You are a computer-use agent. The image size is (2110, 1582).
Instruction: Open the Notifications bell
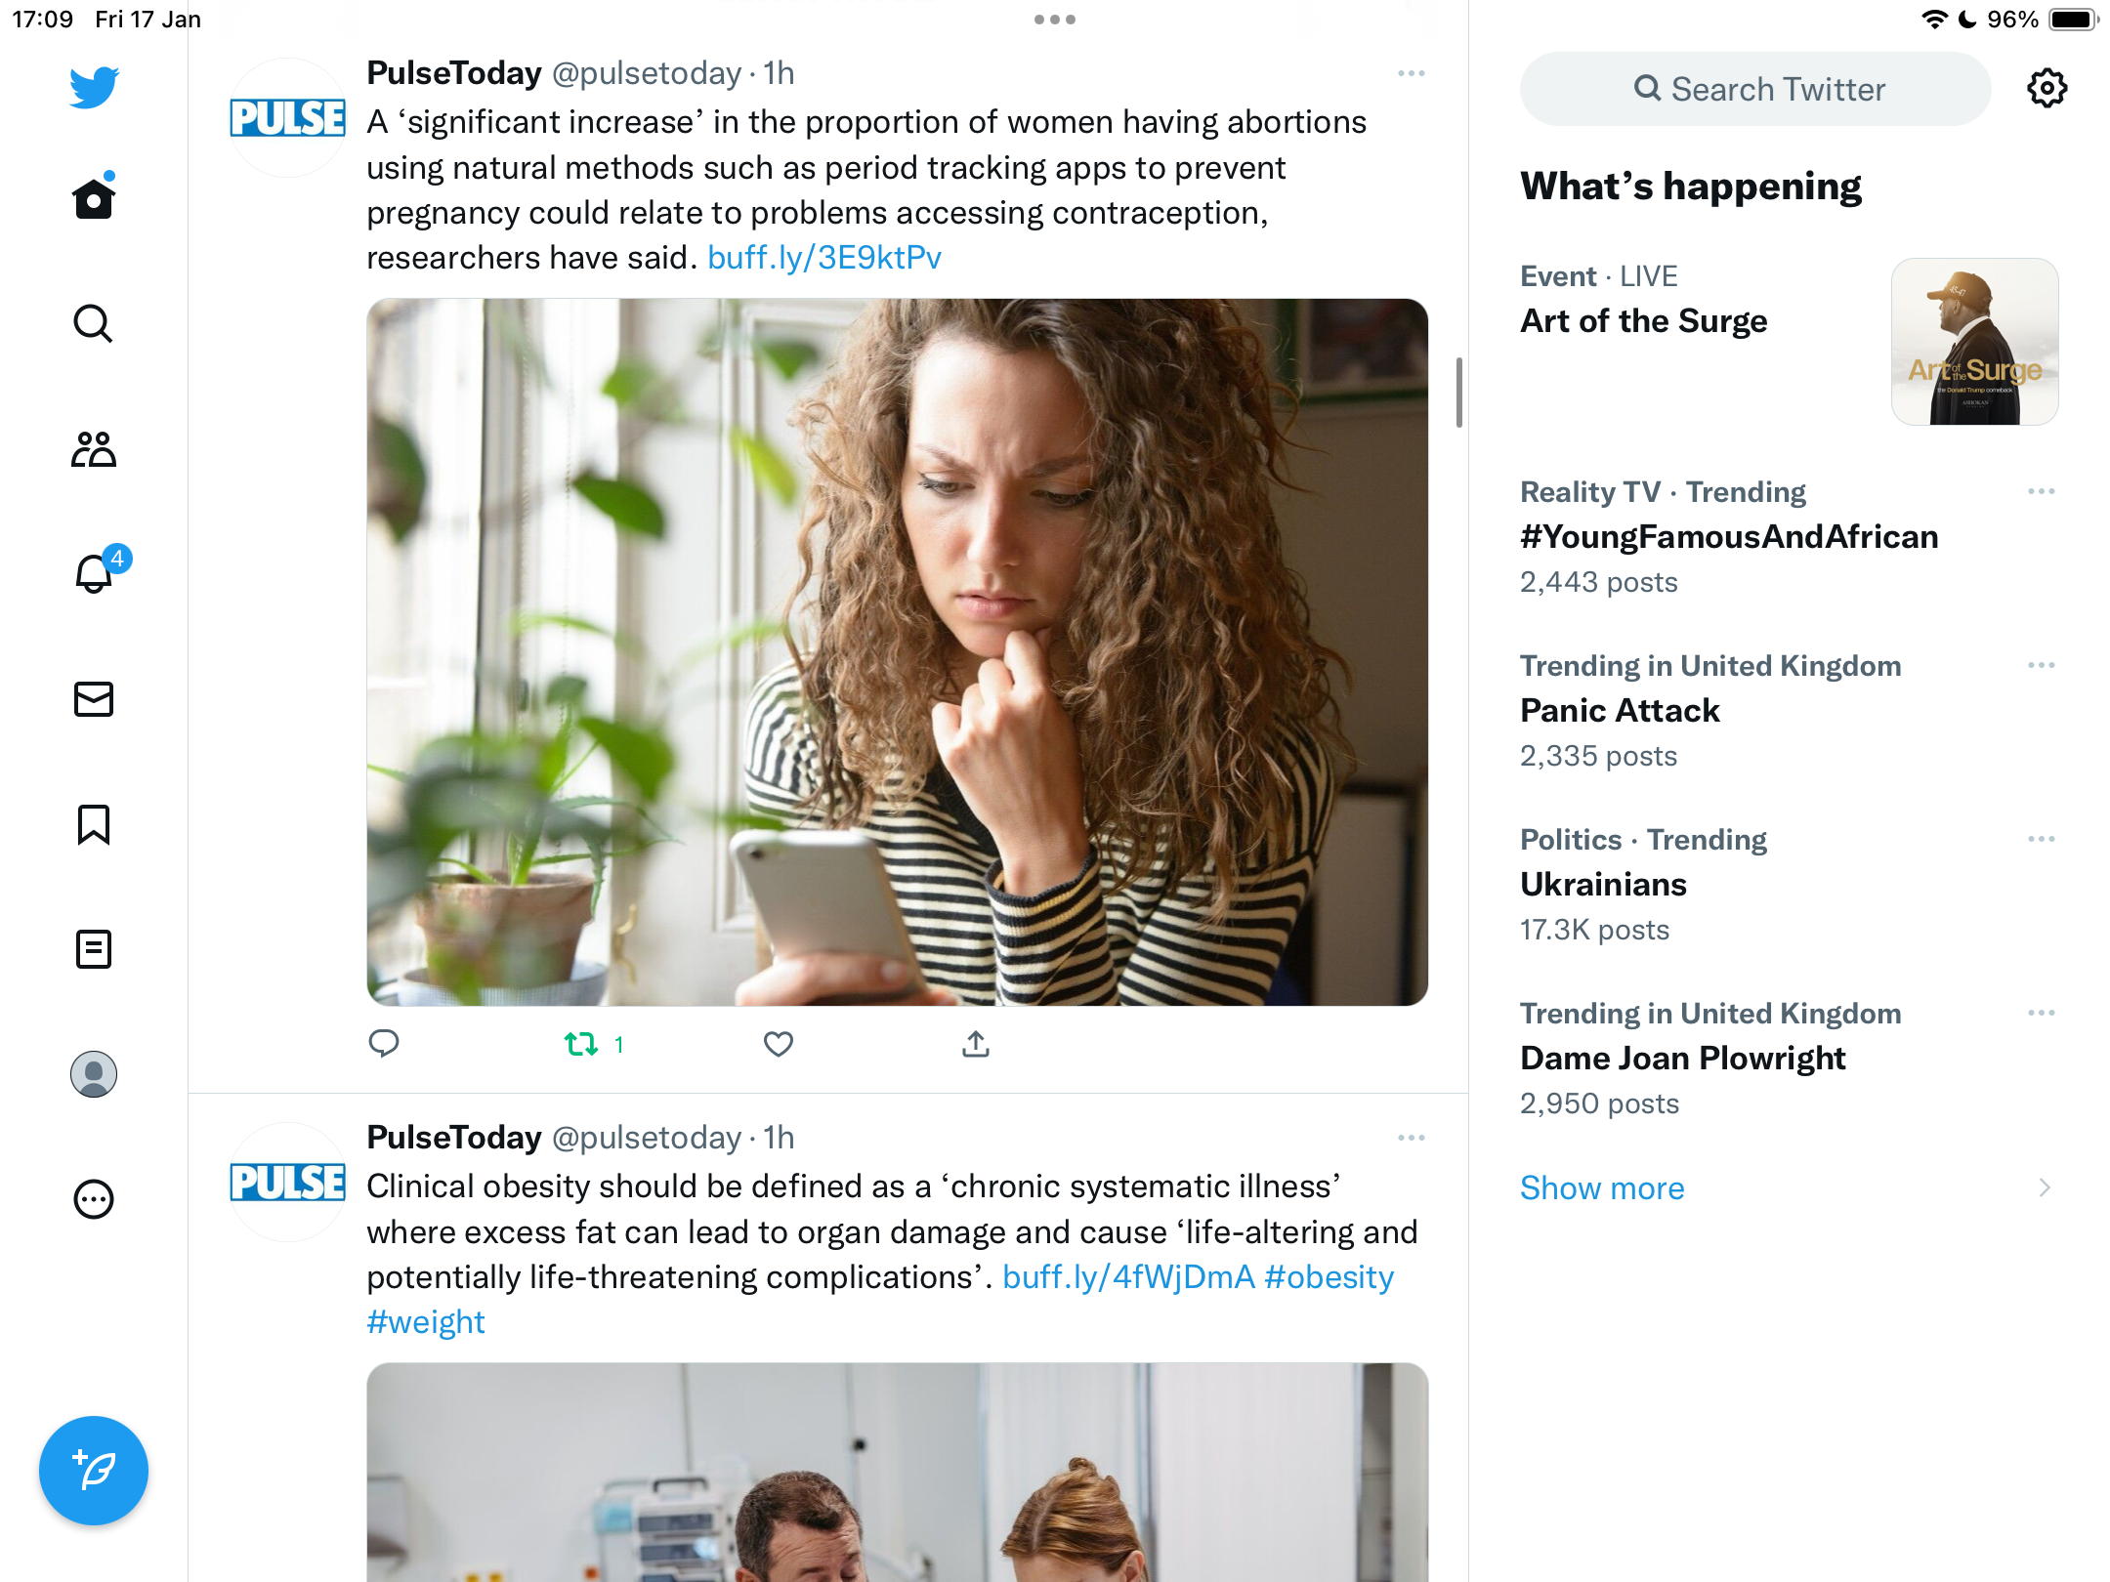pos(96,572)
